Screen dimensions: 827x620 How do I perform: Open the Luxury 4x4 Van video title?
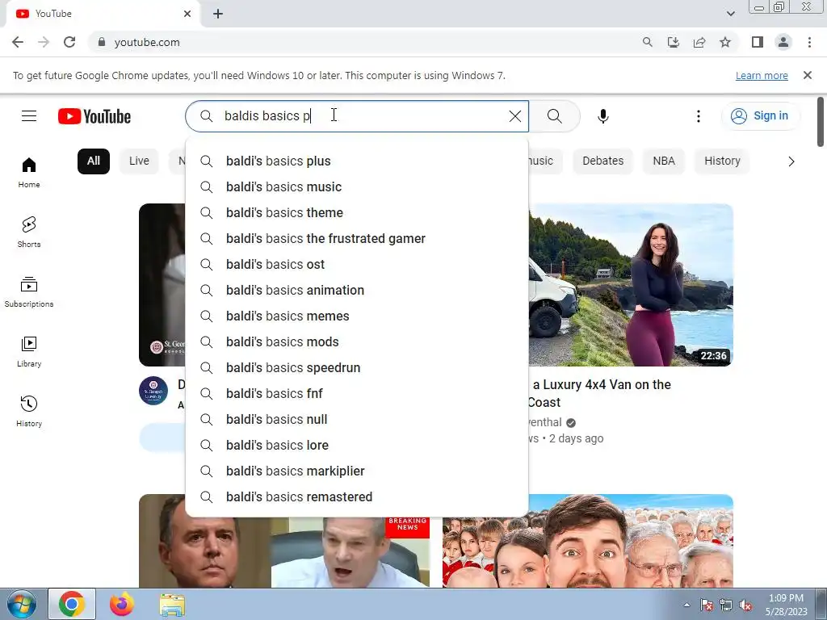(599, 393)
